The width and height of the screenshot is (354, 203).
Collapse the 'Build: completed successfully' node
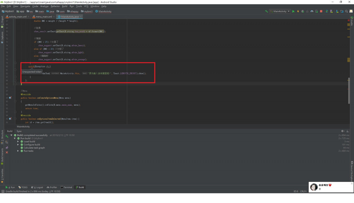point(11,135)
